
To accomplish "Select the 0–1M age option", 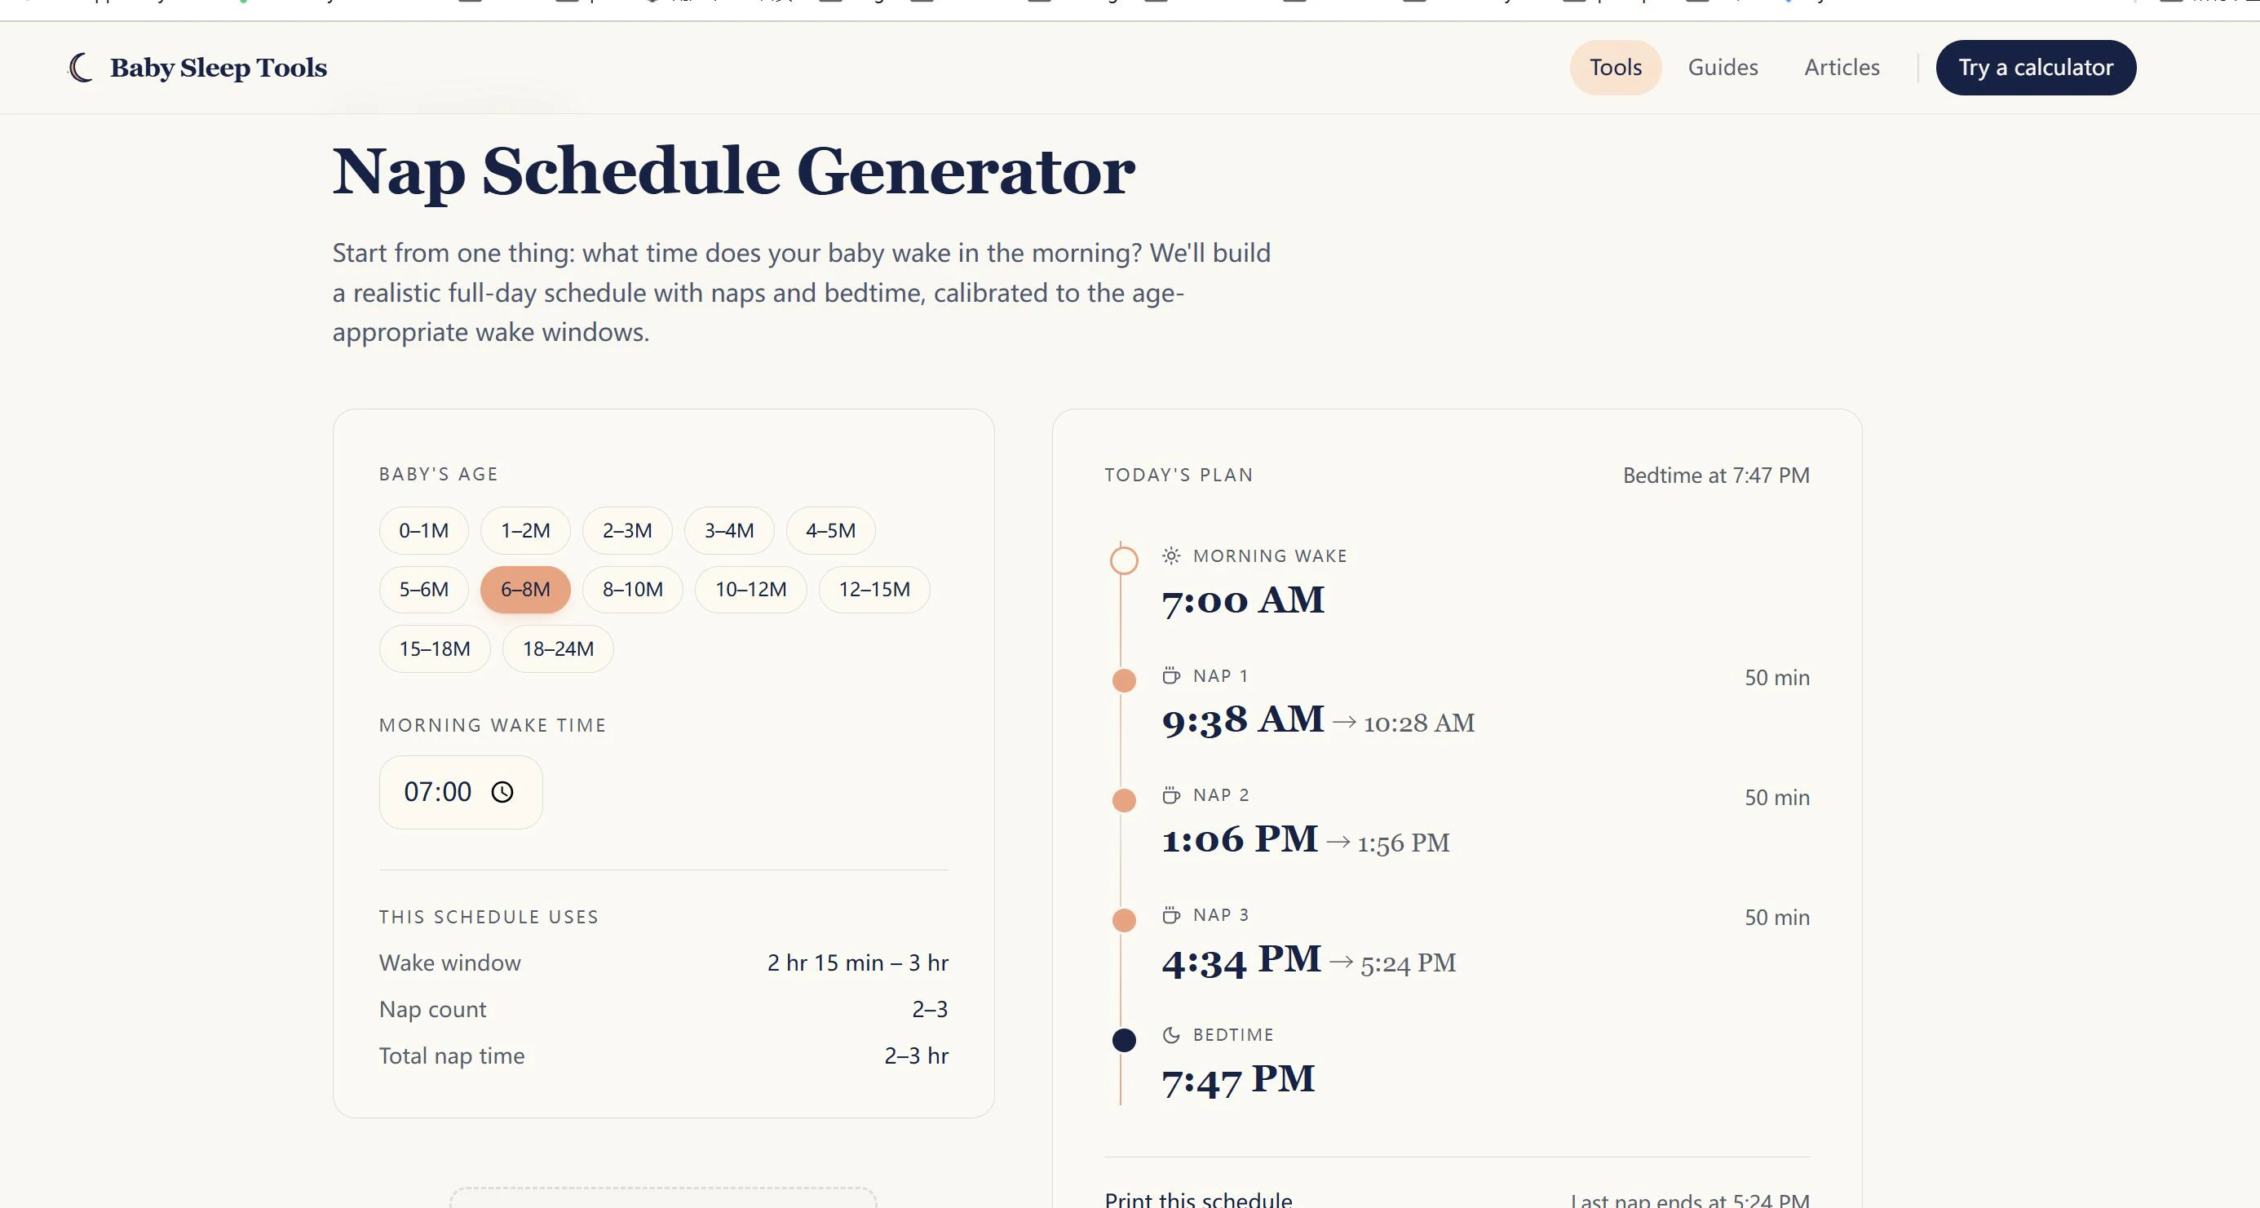I will 424,531.
